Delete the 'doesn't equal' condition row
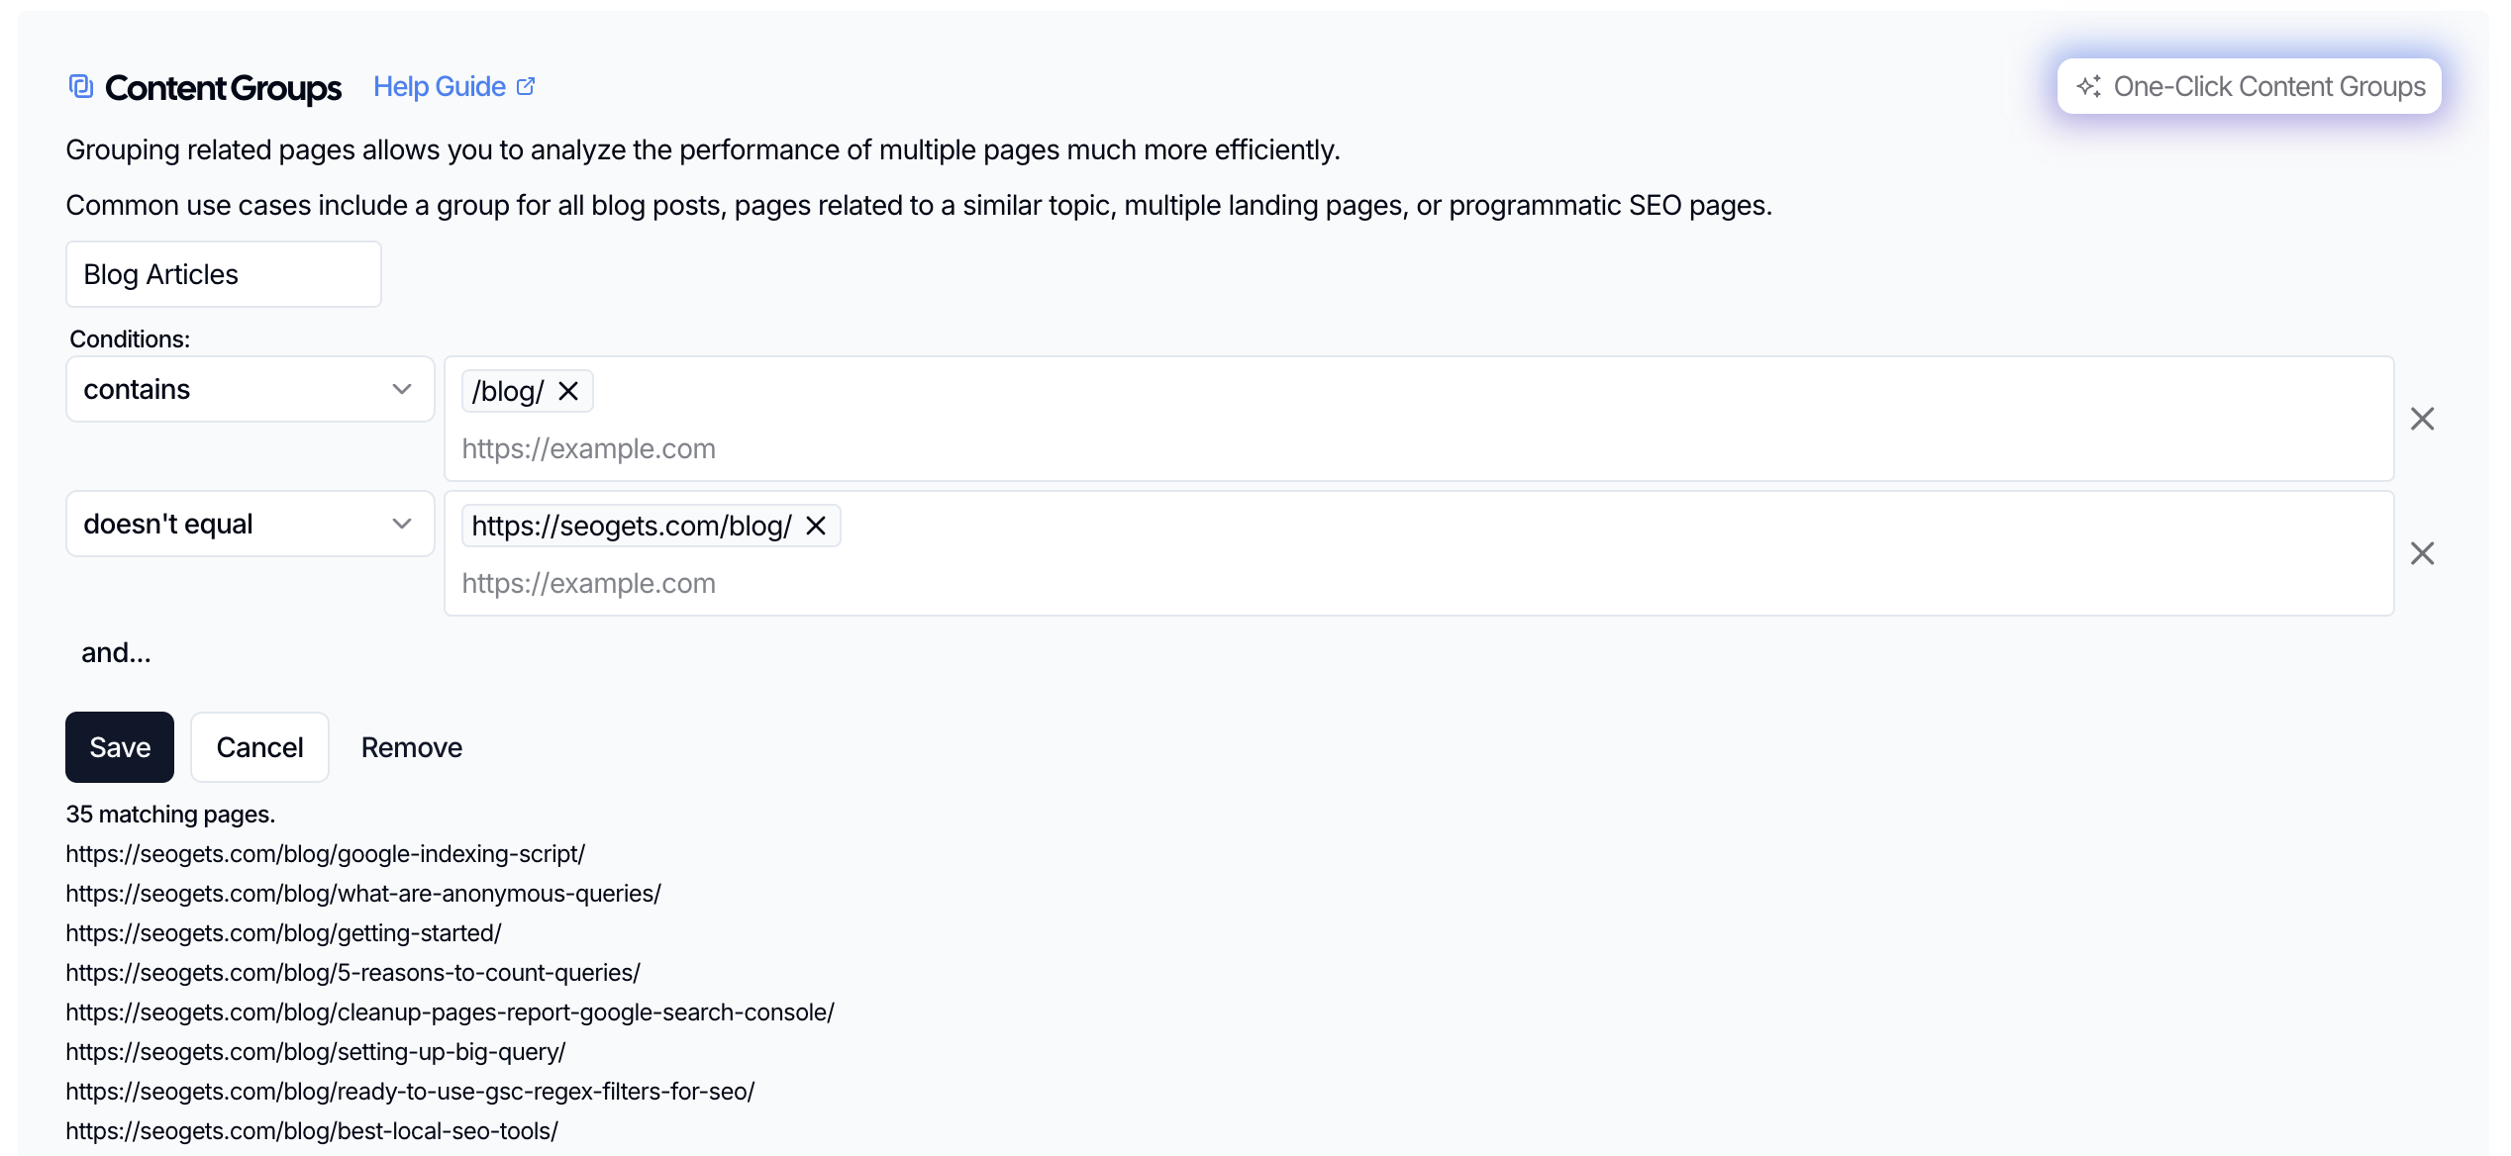This screenshot has height=1156, width=2511. point(2422,553)
